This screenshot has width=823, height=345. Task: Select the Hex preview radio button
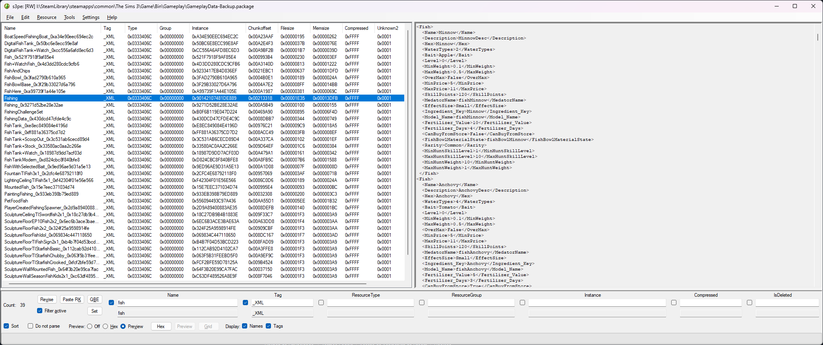[105, 326]
